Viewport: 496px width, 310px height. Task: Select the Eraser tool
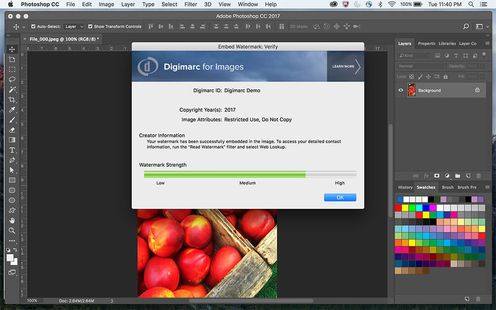[12, 130]
